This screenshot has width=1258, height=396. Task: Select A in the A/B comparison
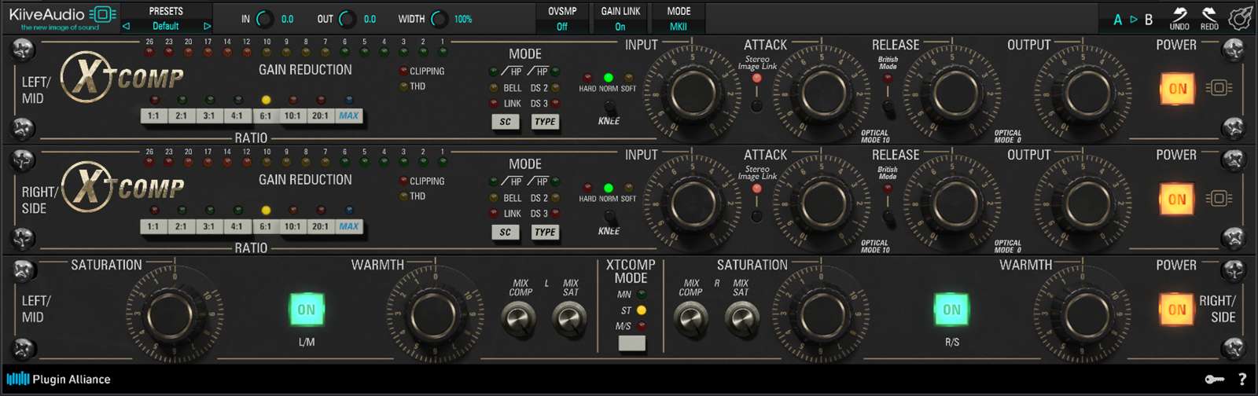click(x=1117, y=20)
